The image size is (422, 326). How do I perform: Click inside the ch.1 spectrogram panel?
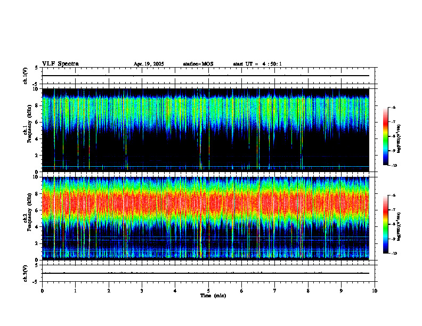pos(205,130)
